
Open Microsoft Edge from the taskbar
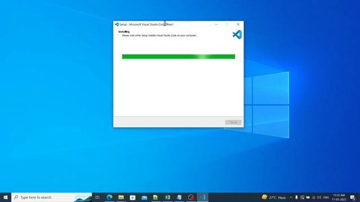[110, 197]
